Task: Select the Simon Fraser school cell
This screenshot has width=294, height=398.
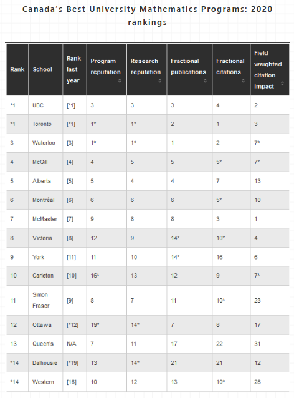Action: 41,300
